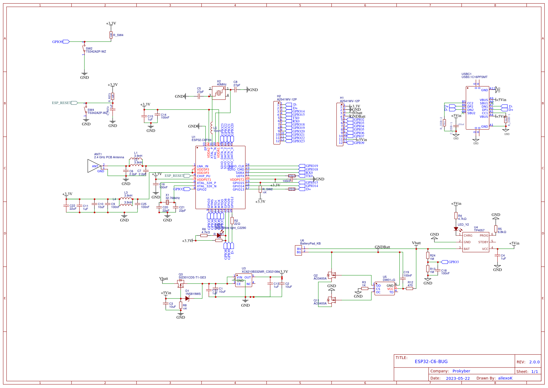Select the ANT1 PCB antenna triangle symbol
The width and height of the screenshot is (548, 388).
point(94,166)
